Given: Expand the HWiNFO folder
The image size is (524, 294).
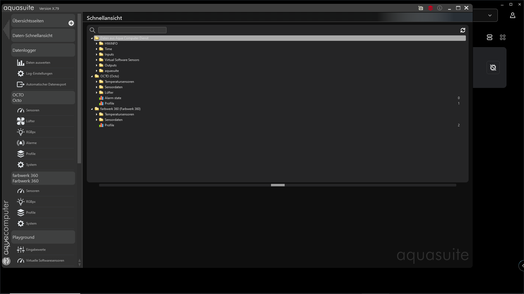Looking at the screenshot, I should click(x=97, y=44).
